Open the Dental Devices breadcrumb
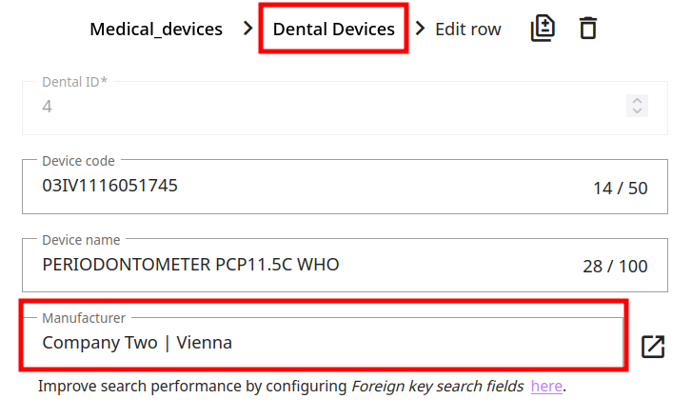692x419 pixels. click(x=333, y=30)
